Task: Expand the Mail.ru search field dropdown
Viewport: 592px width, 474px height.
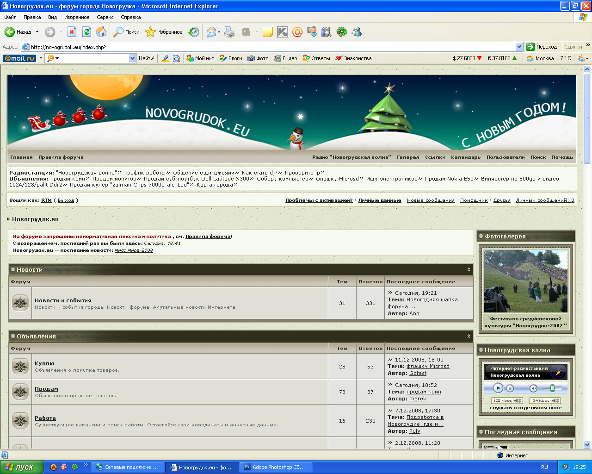Action: pos(132,58)
